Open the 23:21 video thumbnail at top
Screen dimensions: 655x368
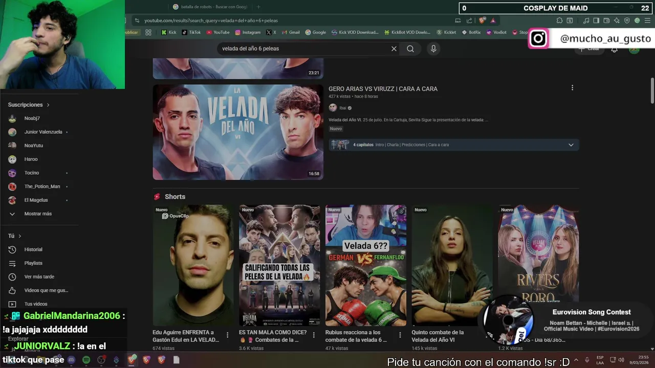238,68
